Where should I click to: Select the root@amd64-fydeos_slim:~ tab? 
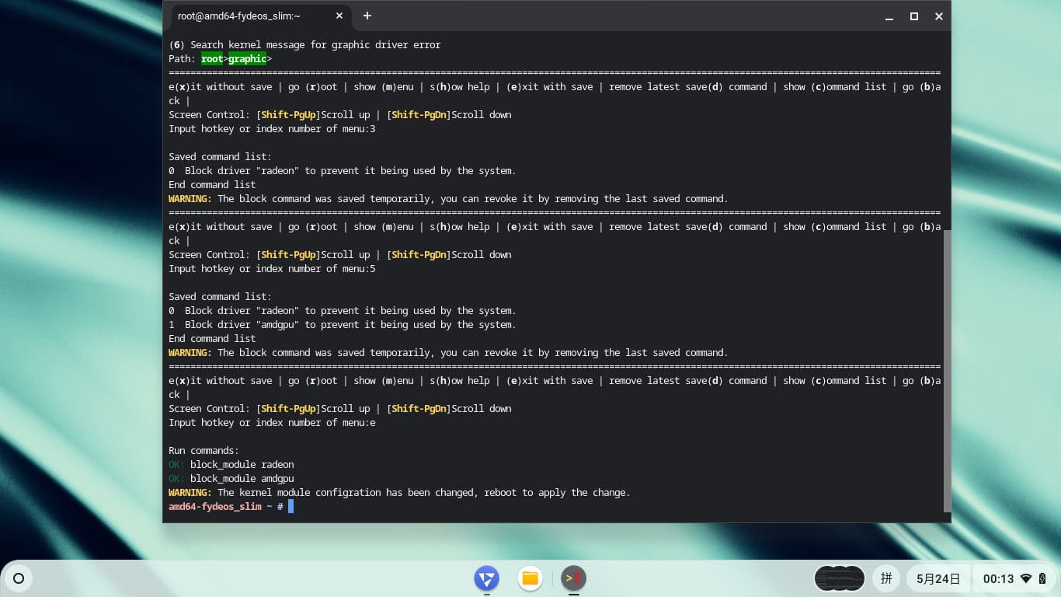click(259, 16)
